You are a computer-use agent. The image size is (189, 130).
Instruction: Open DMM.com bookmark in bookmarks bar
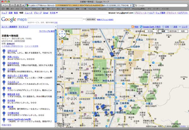click(36, 9)
